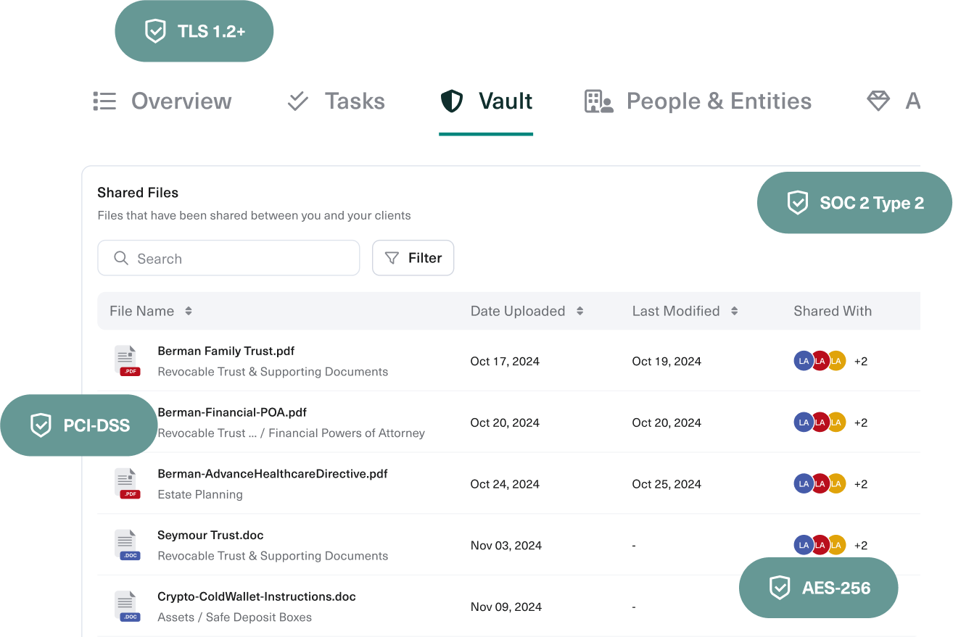Open the Overview tab
The width and height of the screenshot is (953, 637).
162,101
